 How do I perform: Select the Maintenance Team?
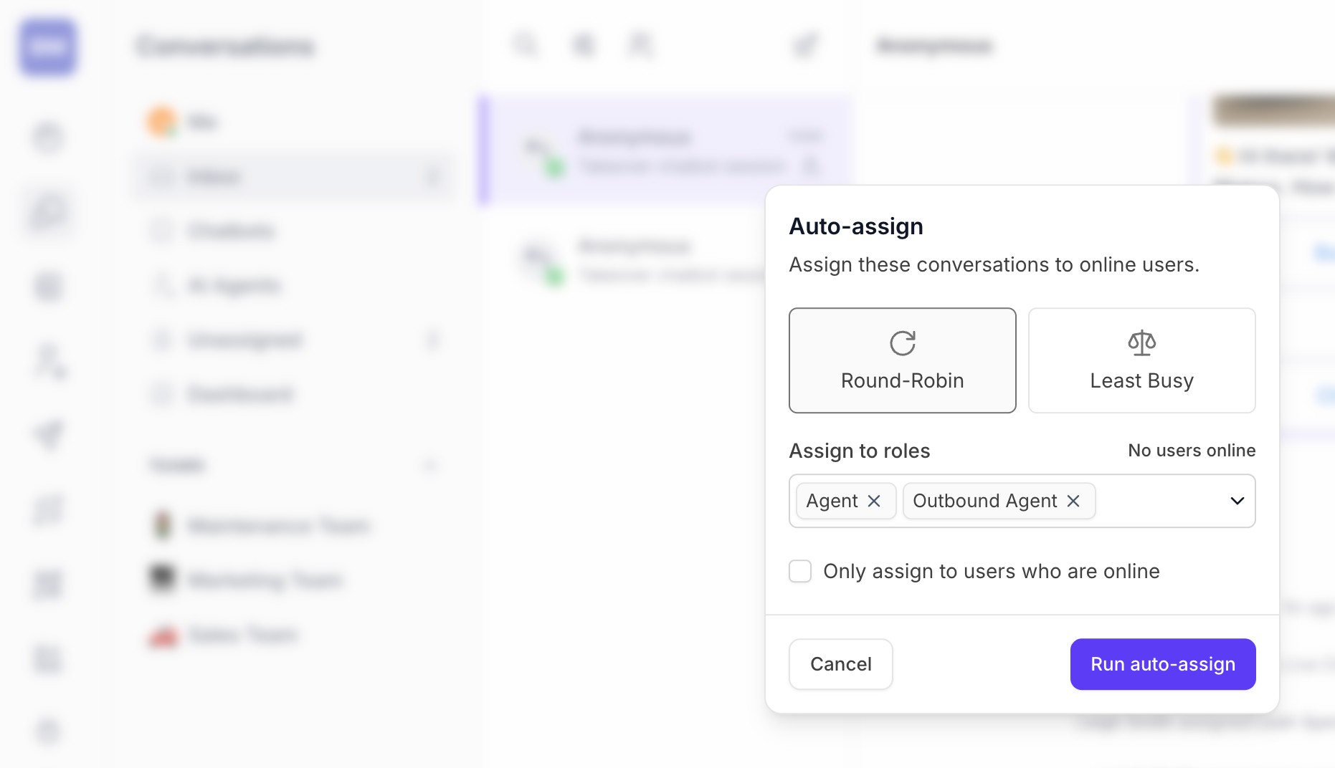click(x=278, y=526)
